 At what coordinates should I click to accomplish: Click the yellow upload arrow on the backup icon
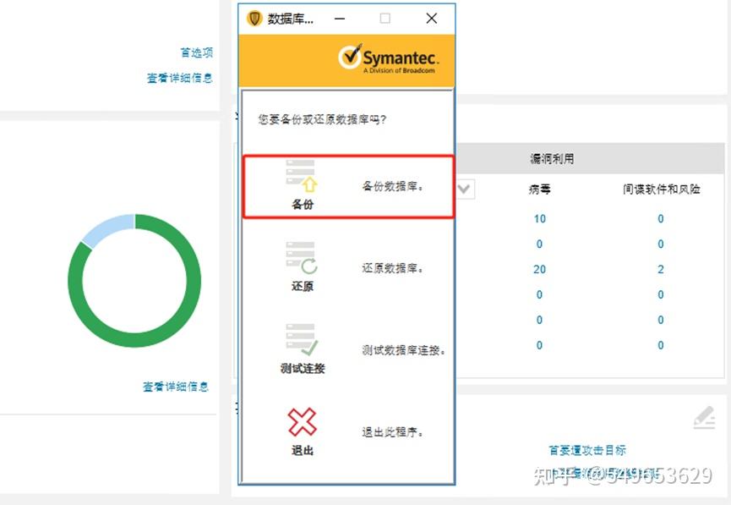click(x=310, y=184)
